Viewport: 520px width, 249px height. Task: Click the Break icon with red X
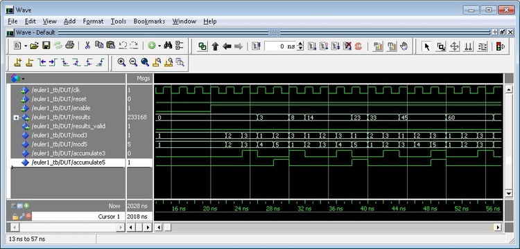click(x=347, y=46)
